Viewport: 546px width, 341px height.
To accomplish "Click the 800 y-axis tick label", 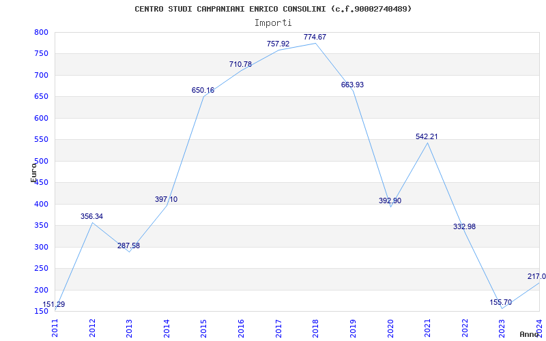I will 41,32.
